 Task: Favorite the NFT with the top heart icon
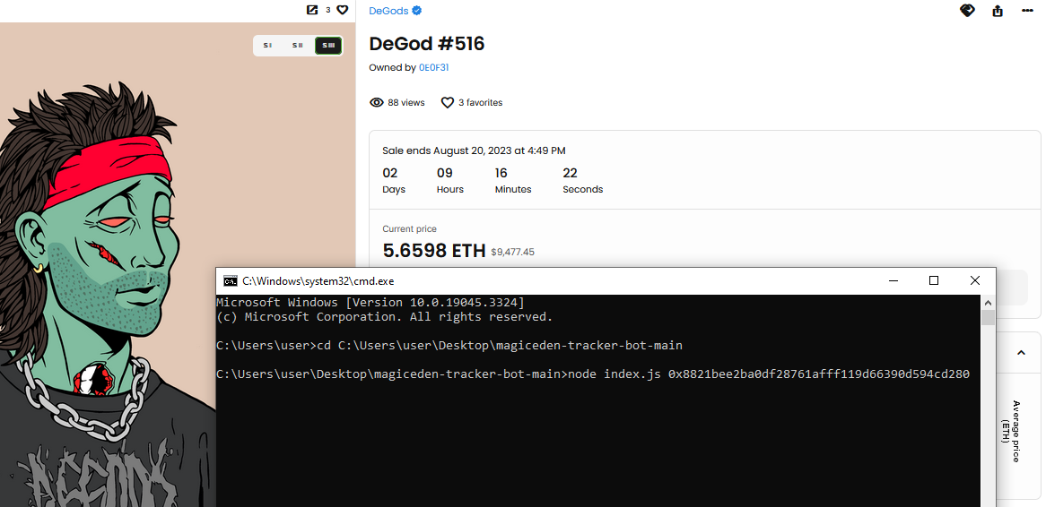click(x=342, y=10)
